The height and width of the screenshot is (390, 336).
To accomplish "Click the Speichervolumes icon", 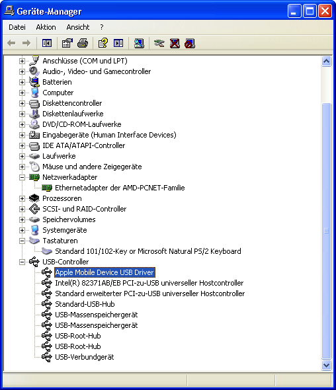I will pyautogui.click(x=34, y=219).
